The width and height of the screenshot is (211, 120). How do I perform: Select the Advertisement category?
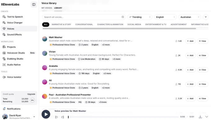179,24
